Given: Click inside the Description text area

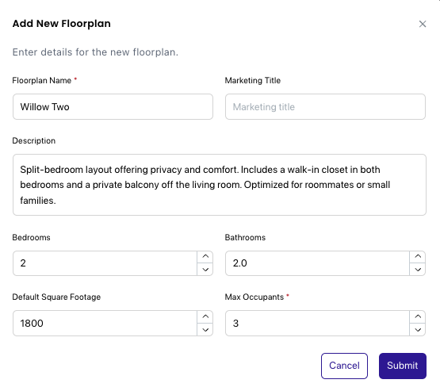Looking at the screenshot, I should click(x=220, y=185).
